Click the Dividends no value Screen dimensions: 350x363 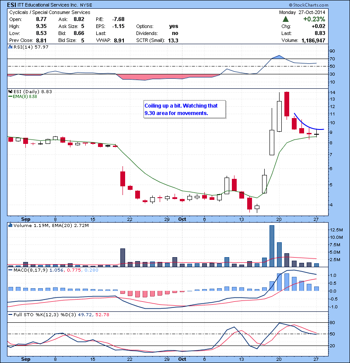pos(175,33)
